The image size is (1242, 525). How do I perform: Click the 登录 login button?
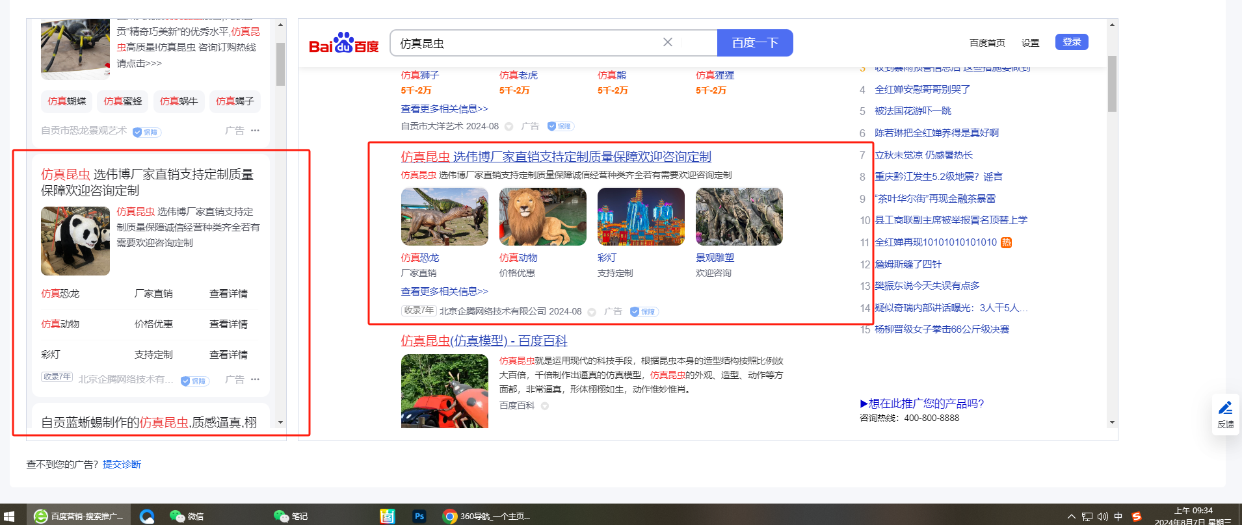click(x=1072, y=42)
